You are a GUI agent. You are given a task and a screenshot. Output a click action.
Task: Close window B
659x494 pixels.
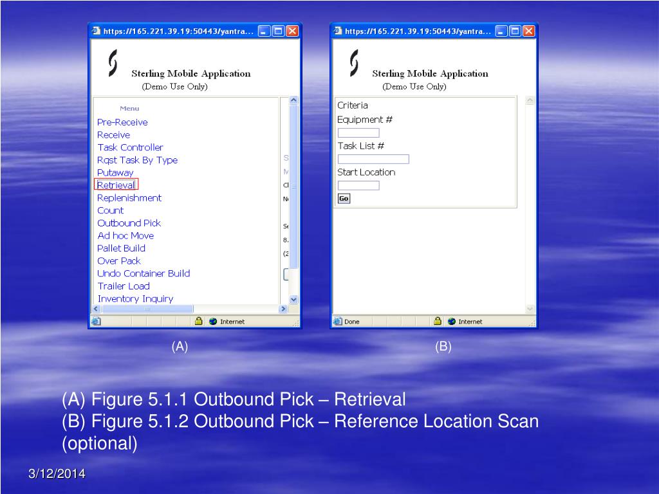click(x=529, y=31)
